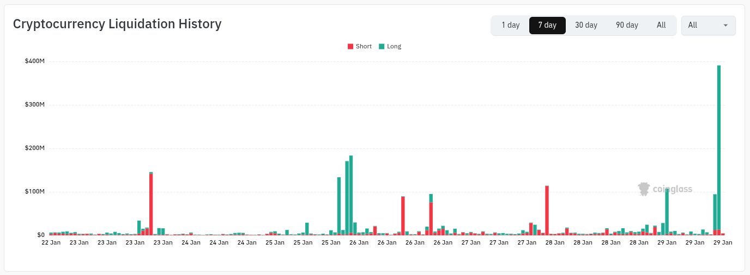Choose the 90 day range
Screen dimensions: 750x275
pyautogui.click(x=627, y=25)
